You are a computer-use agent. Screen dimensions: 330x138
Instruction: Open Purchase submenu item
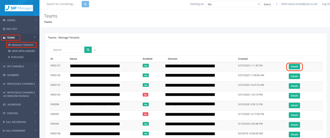17,57
